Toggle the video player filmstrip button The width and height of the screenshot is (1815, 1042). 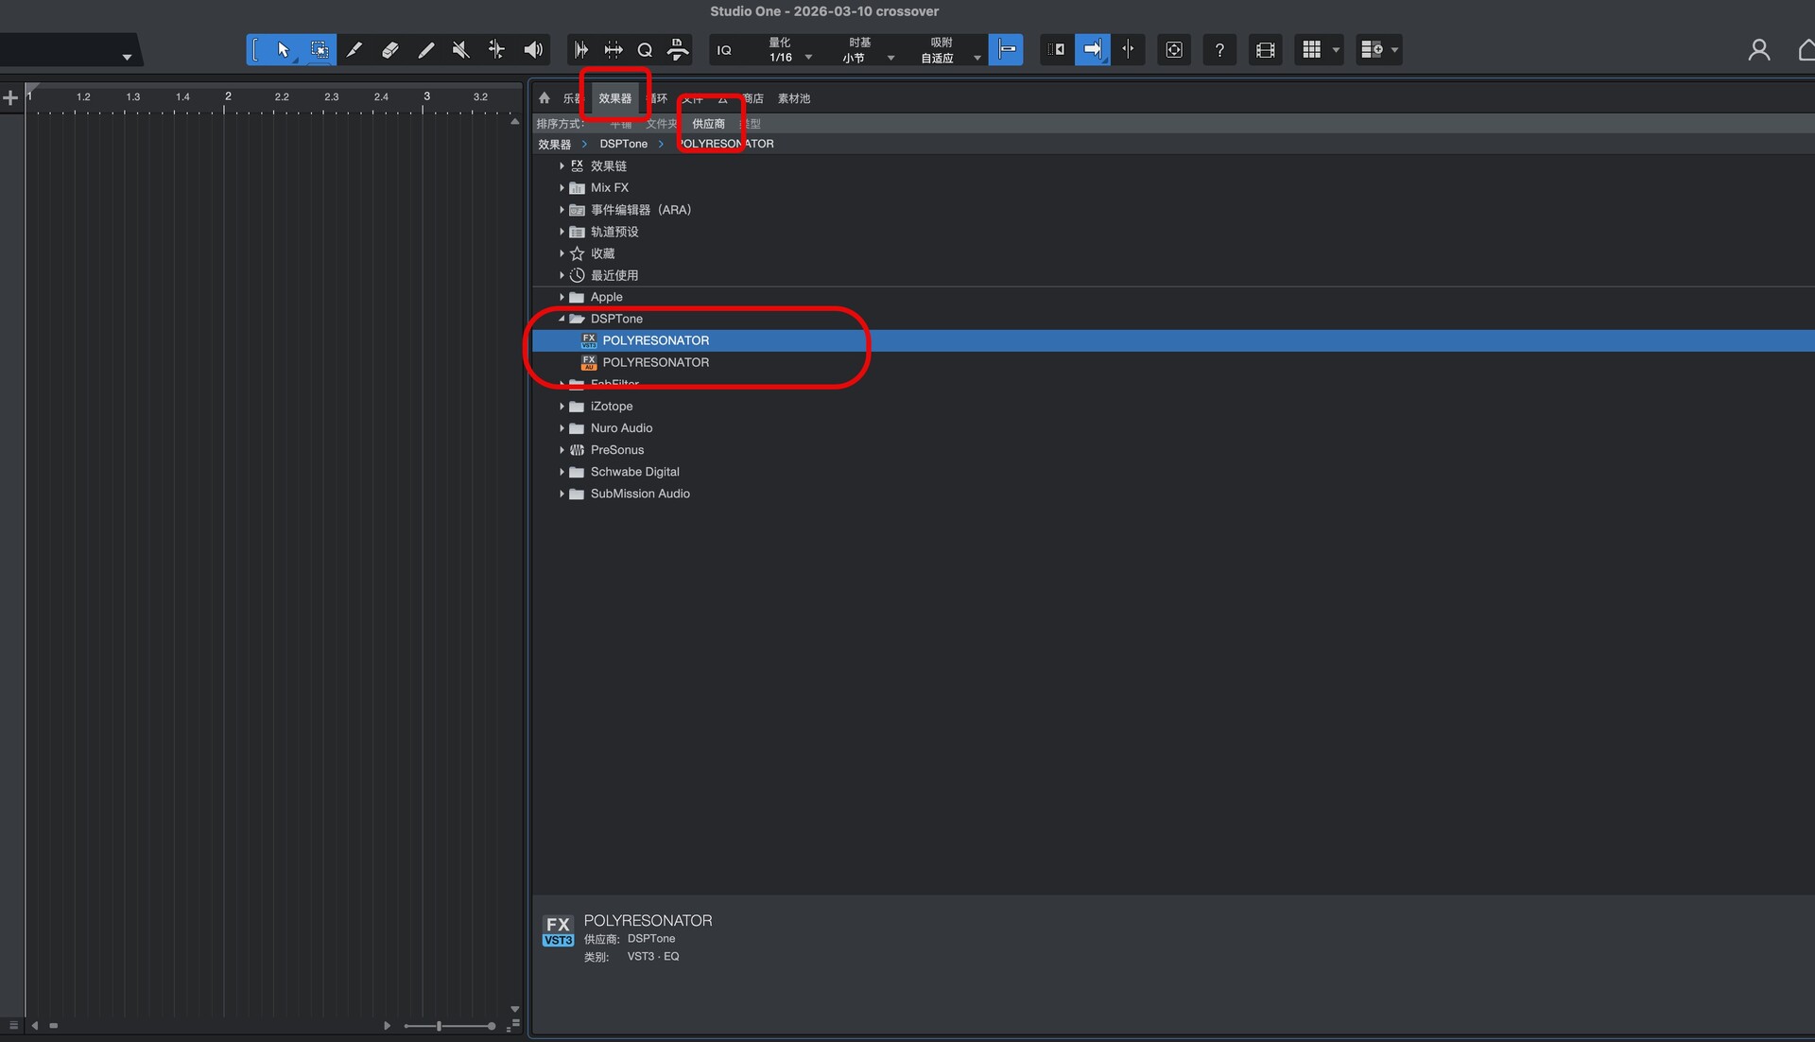[x=1265, y=50]
